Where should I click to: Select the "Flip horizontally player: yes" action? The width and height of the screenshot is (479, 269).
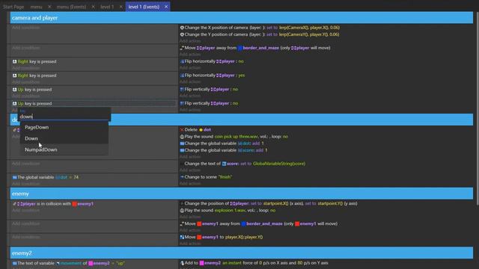click(x=213, y=75)
